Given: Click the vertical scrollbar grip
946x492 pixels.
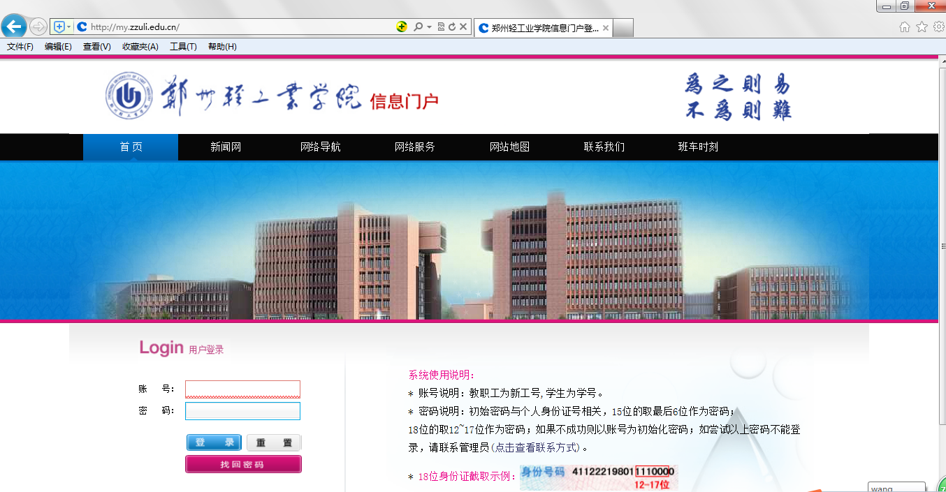Looking at the screenshot, I should [943, 246].
